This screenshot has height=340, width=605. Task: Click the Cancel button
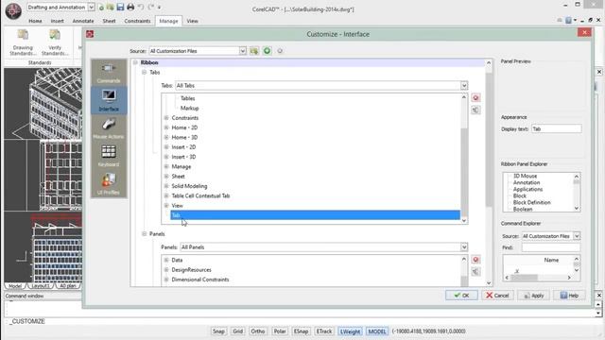pos(497,296)
